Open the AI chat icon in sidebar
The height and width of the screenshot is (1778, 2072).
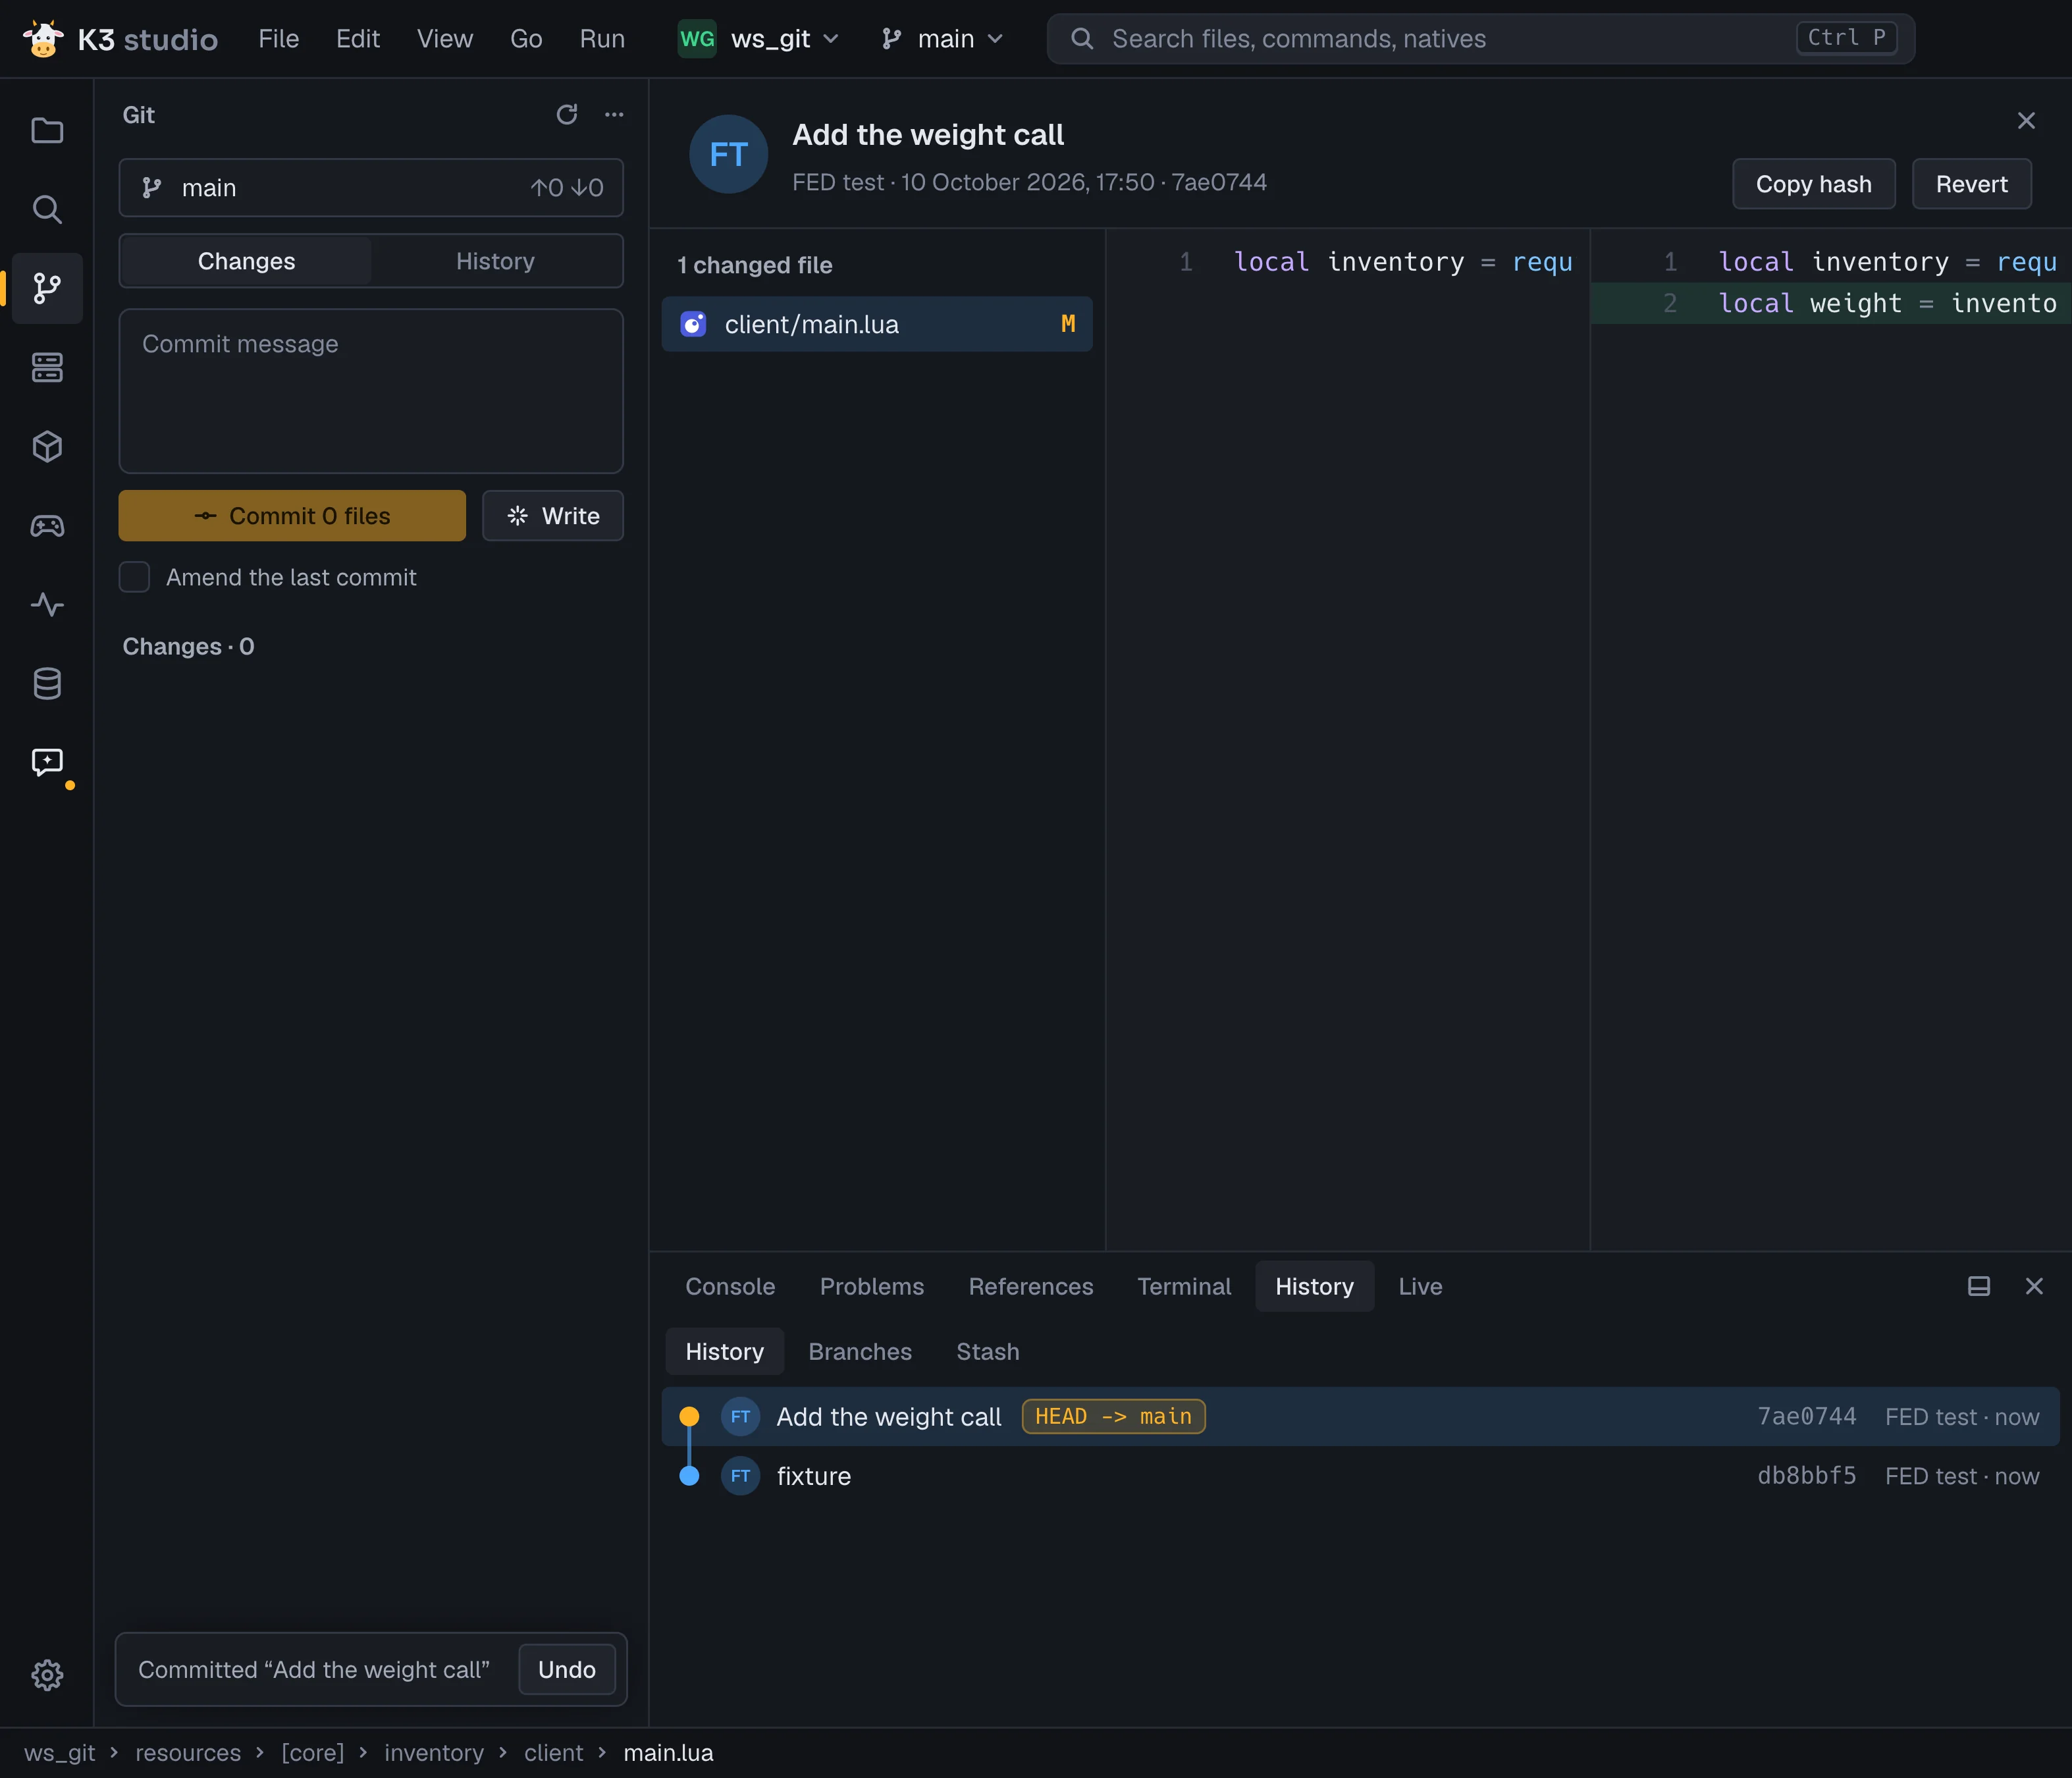[47, 762]
